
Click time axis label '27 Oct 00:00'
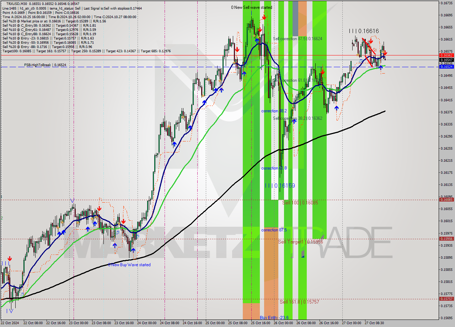point(352,323)
